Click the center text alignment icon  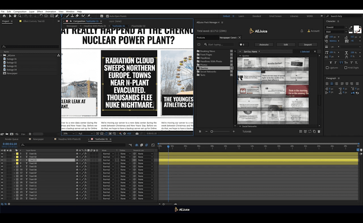332,83
